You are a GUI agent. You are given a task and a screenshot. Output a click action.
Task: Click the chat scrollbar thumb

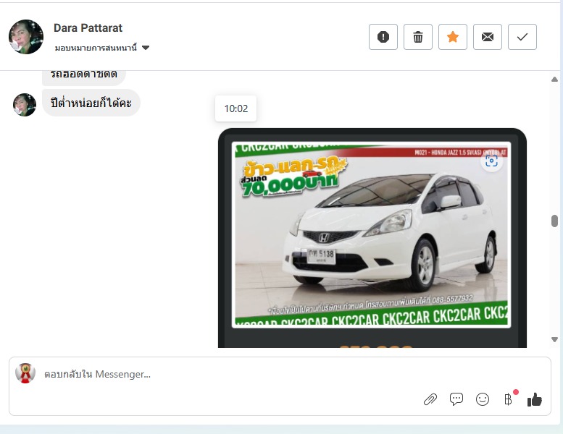[555, 221]
